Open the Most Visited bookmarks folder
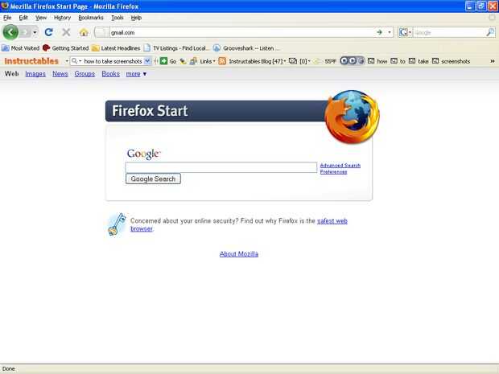The width and height of the screenshot is (499, 374). [x=20, y=48]
